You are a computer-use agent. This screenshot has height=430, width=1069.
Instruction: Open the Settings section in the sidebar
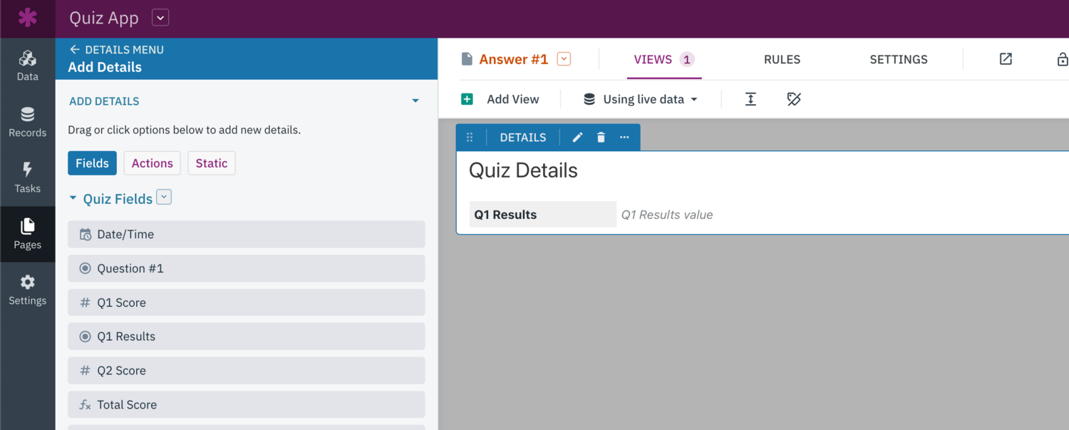coord(27,289)
